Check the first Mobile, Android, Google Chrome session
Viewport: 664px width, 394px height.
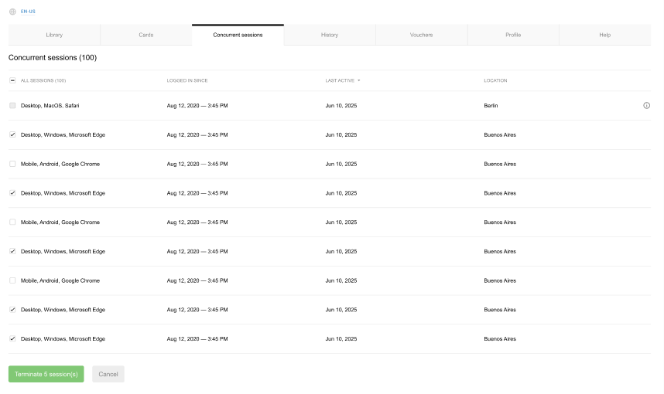click(x=12, y=164)
